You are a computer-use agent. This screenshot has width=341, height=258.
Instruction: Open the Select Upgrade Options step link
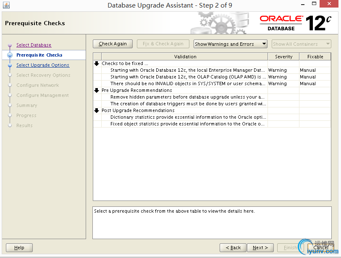pyautogui.click(x=43, y=65)
